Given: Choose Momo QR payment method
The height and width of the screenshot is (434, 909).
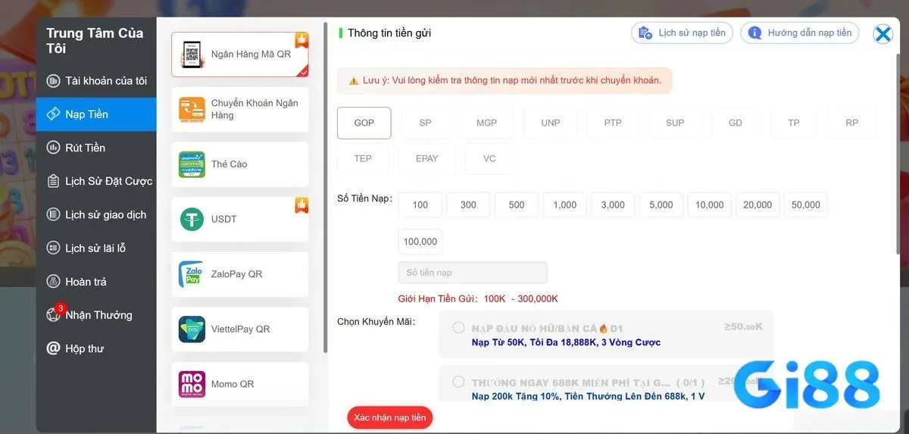Looking at the screenshot, I should coord(240,384).
